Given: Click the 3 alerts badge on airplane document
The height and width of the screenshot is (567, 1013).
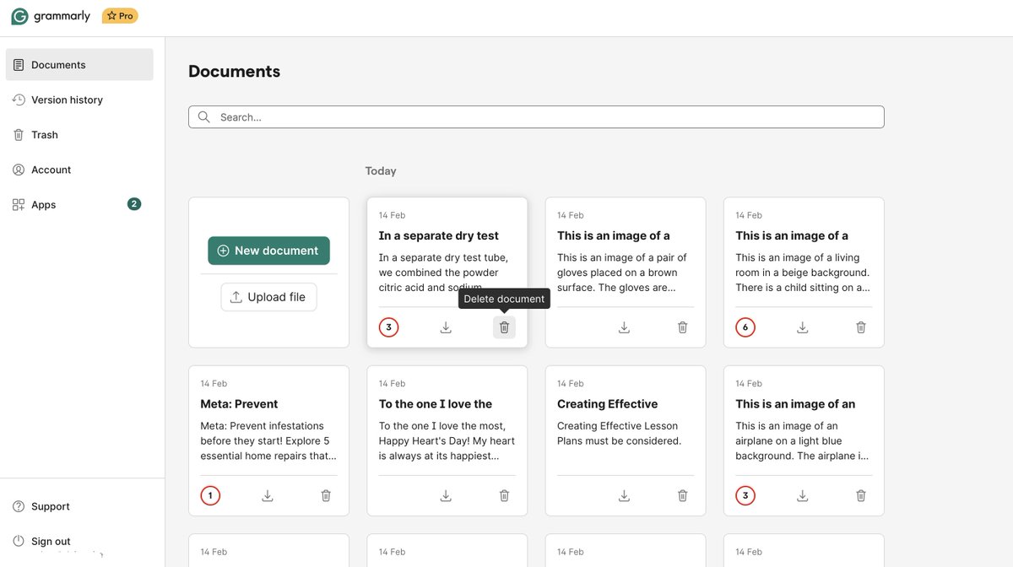Looking at the screenshot, I should coord(745,495).
